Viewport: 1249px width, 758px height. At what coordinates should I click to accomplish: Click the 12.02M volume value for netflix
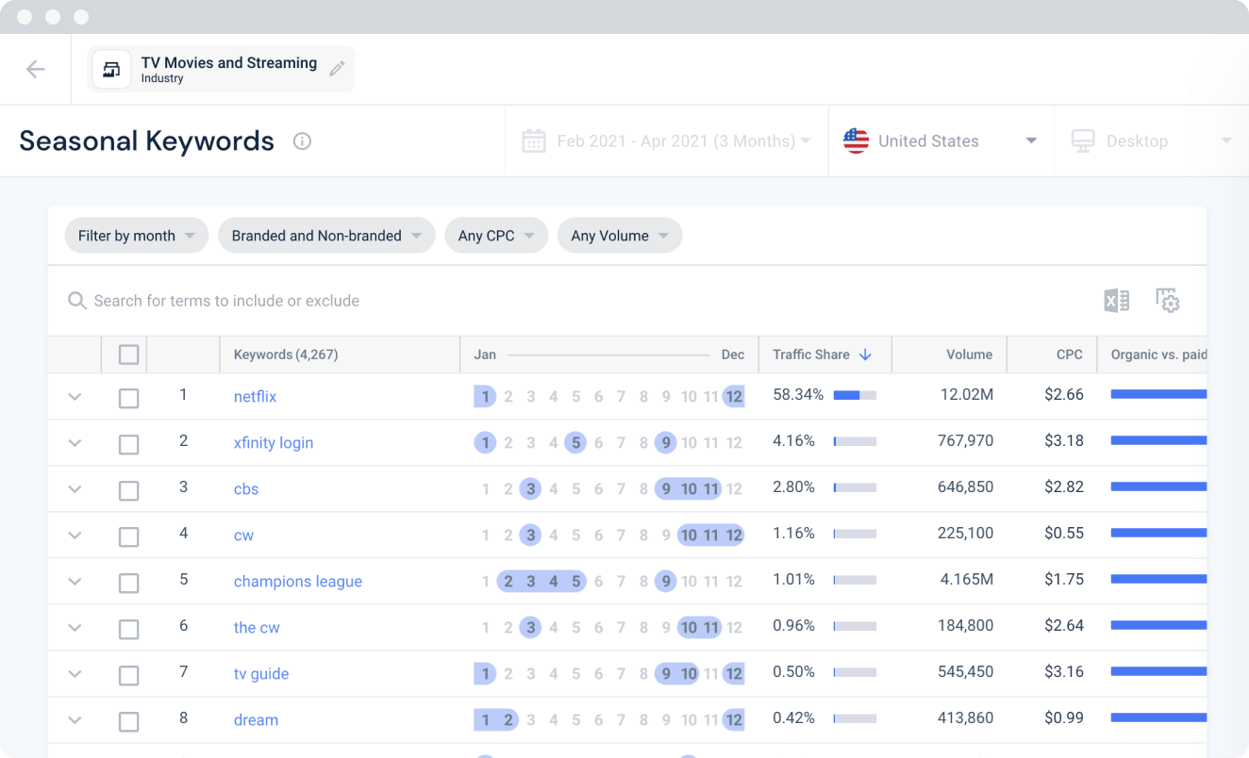(967, 394)
